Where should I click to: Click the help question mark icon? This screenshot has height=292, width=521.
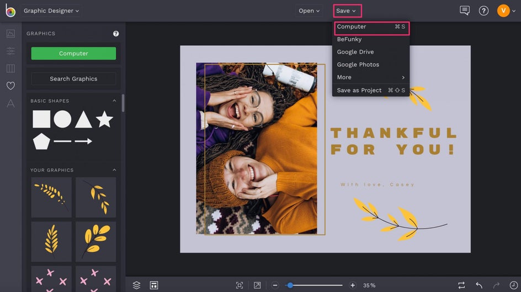click(x=483, y=10)
